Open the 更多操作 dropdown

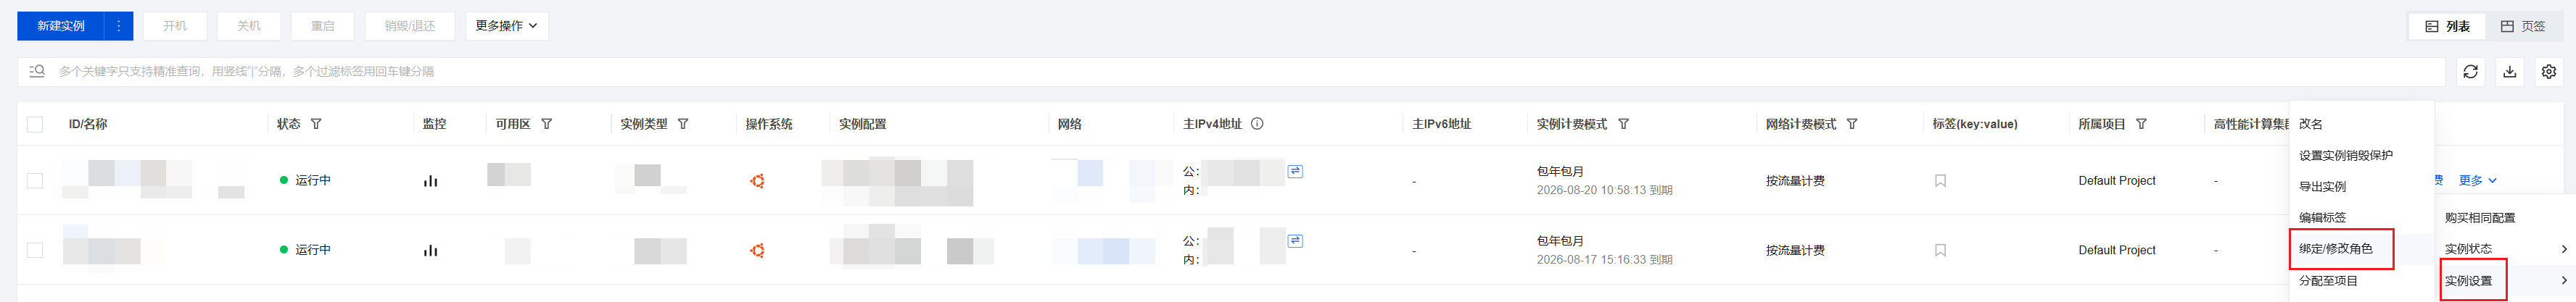(507, 26)
